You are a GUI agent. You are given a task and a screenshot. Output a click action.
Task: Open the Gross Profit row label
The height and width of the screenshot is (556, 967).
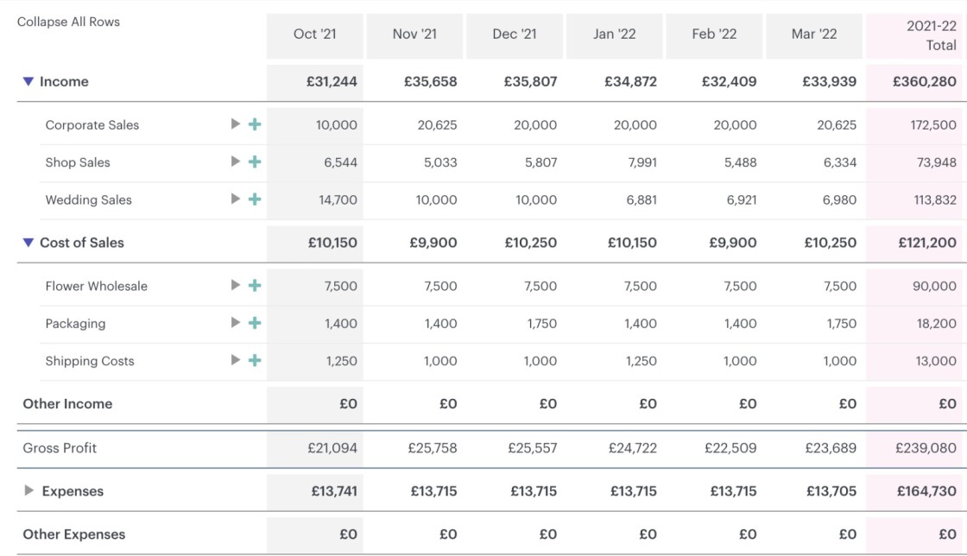60,448
